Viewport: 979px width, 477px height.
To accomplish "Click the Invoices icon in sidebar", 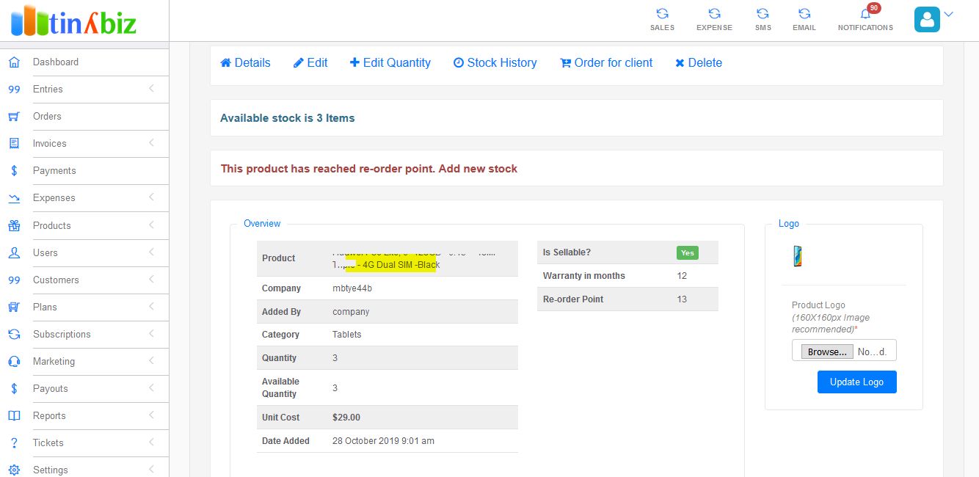I will tap(14, 144).
